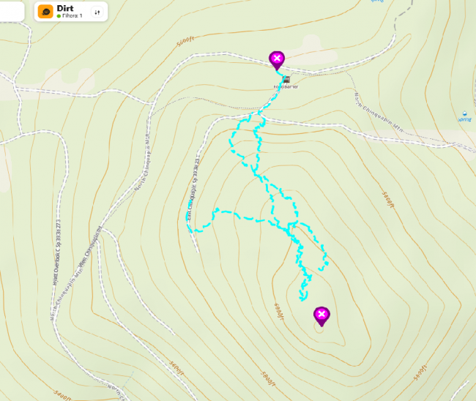Click the cyan track end below summit ridge
Image resolution: width=476 pixels, height=401 pixels.
click(x=302, y=299)
